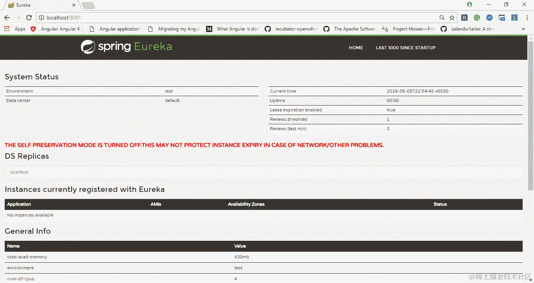Open the 'Angular: Angular 4' bookmark

tap(56, 29)
